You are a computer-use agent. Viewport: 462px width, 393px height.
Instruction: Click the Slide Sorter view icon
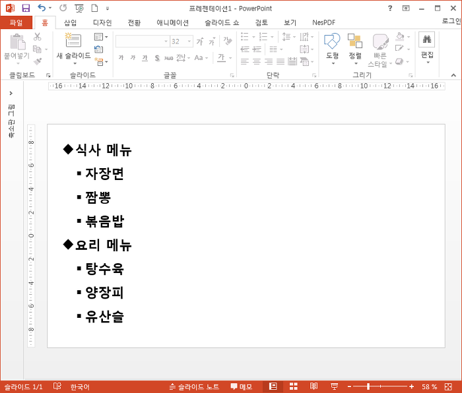tap(294, 386)
